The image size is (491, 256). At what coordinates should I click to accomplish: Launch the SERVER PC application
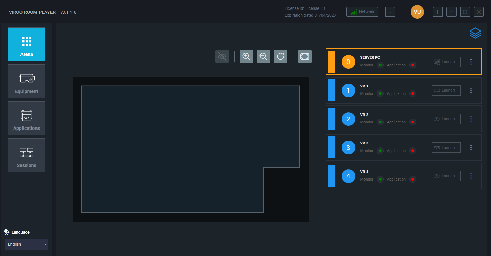446,62
